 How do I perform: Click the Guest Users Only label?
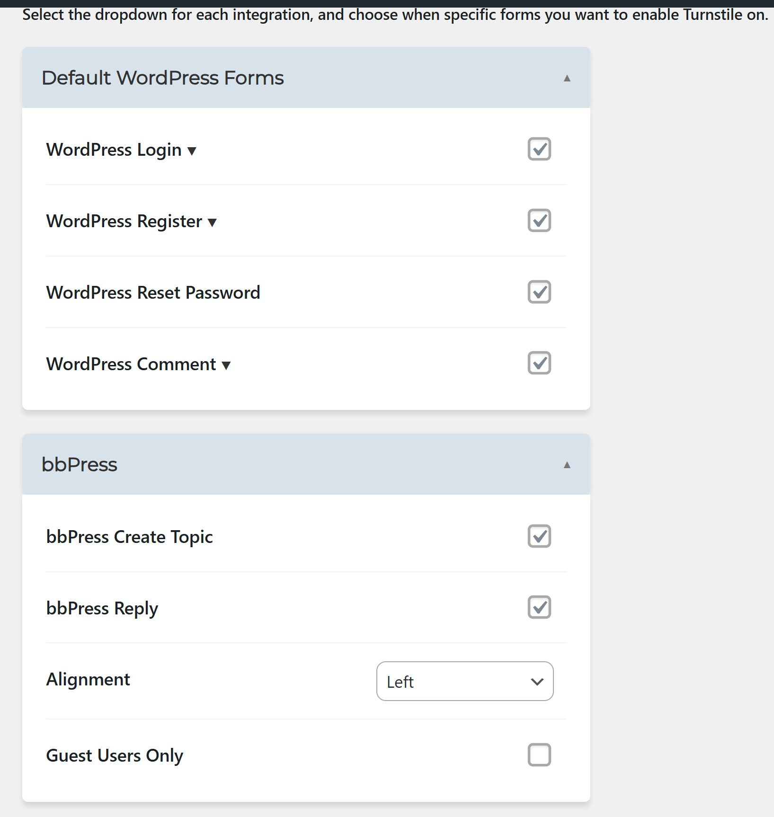tap(115, 755)
